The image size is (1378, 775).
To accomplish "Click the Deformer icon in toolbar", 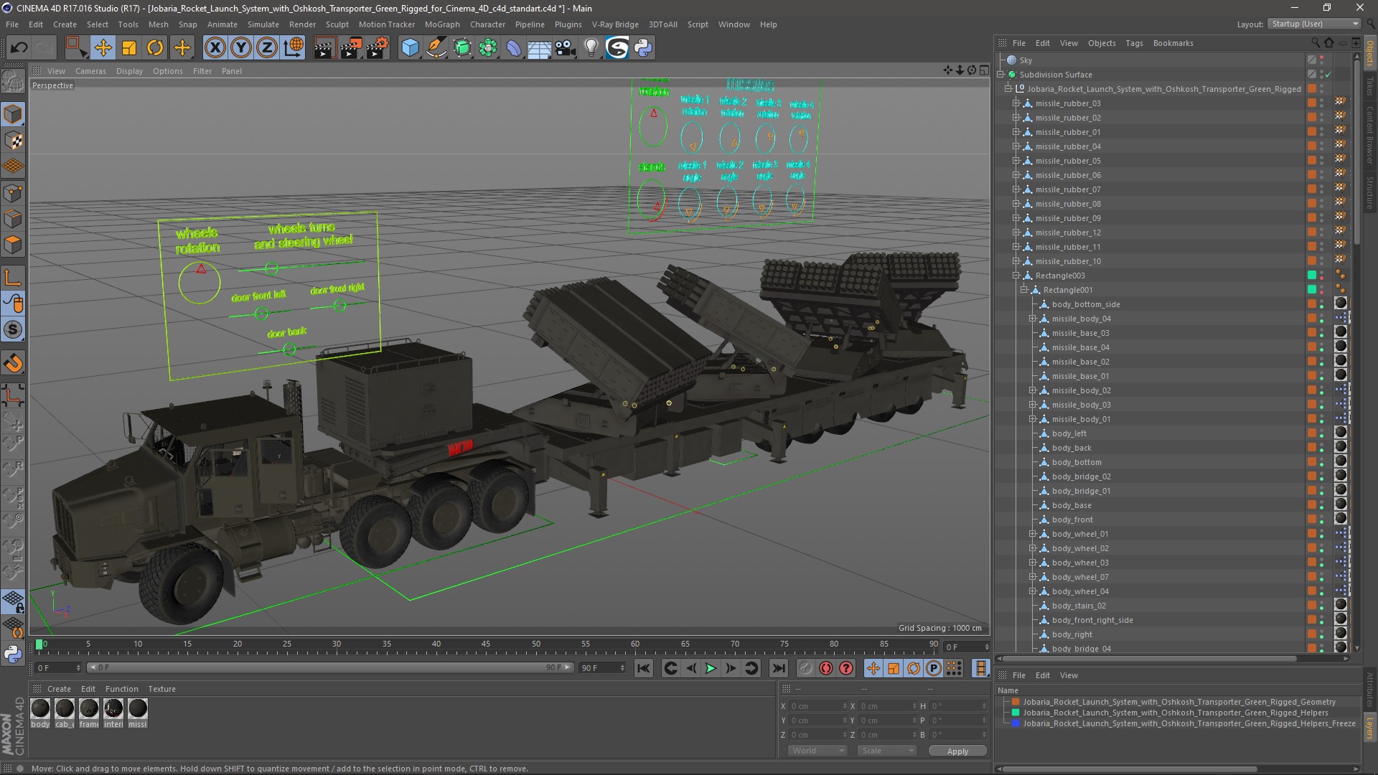I will click(x=514, y=48).
